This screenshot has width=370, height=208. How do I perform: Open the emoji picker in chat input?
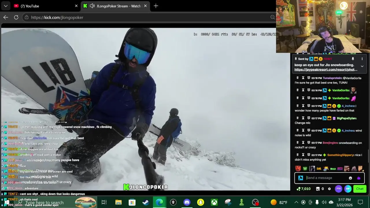click(350, 178)
